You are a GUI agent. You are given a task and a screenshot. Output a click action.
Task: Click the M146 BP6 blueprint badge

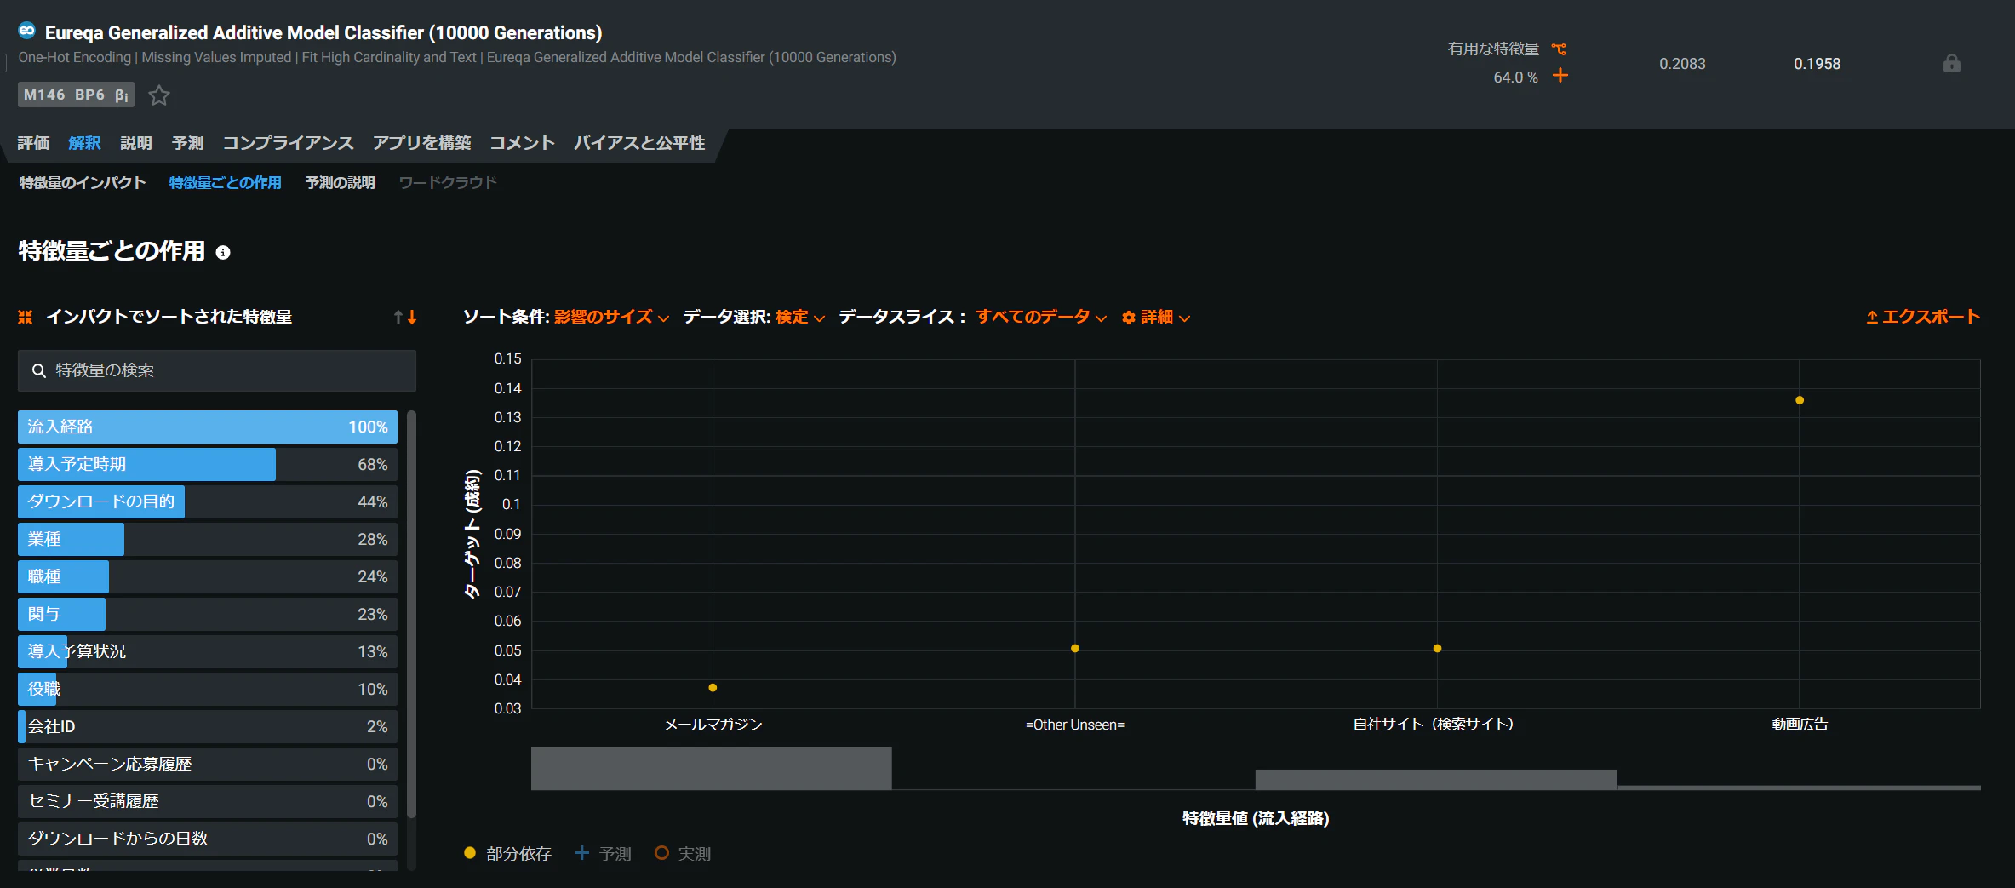[76, 95]
